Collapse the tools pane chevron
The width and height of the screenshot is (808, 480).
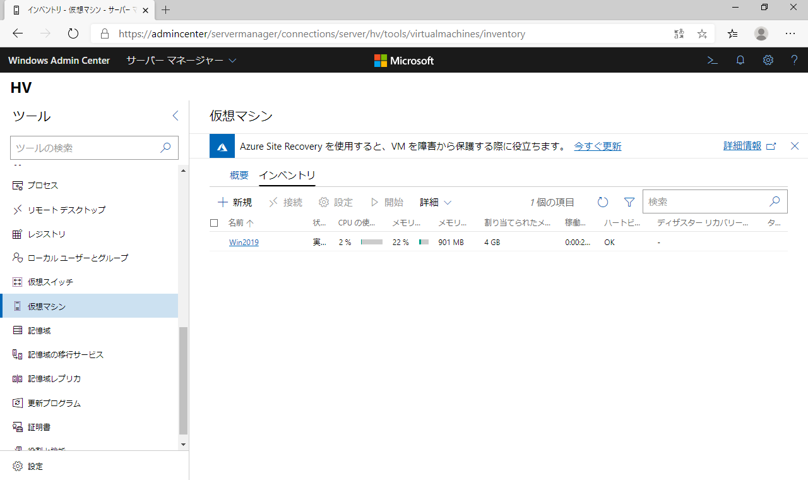pos(175,116)
